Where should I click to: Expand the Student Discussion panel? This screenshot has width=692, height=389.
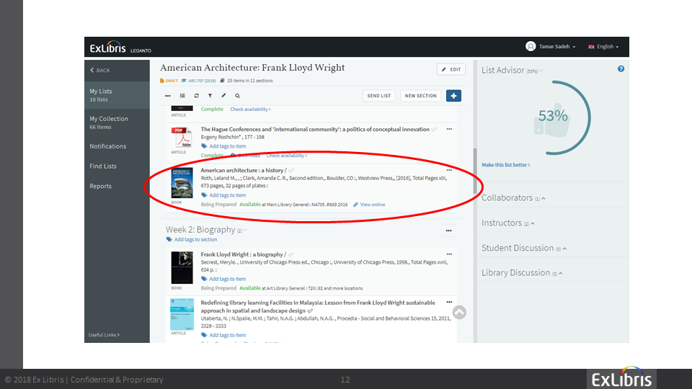[x=523, y=249]
